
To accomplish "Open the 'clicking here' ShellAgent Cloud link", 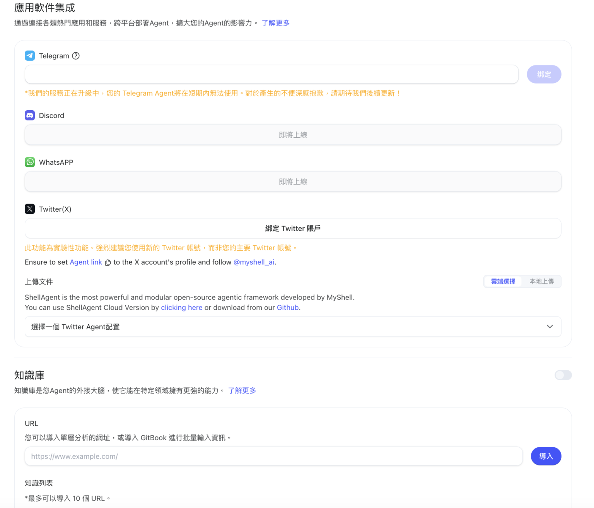I will tap(181, 308).
